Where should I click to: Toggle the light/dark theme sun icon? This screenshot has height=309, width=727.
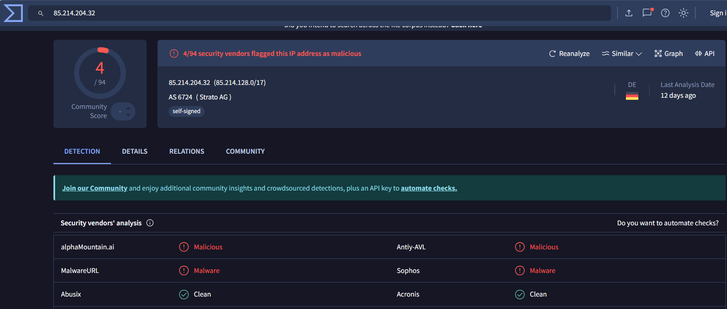(684, 13)
